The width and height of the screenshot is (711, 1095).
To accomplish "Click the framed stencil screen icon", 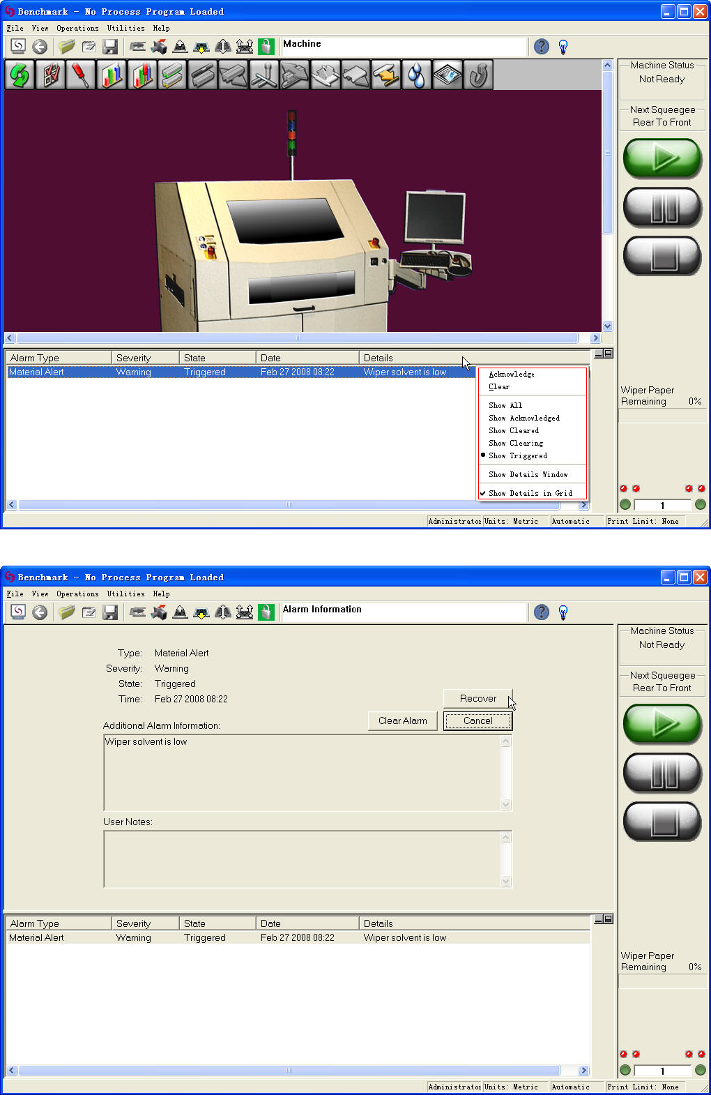I will 447,75.
